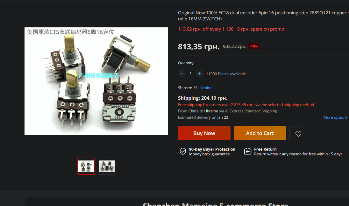This screenshot has height=206, width=349.
Task: Add item to wishlist with heart icon
Action: 298,133
